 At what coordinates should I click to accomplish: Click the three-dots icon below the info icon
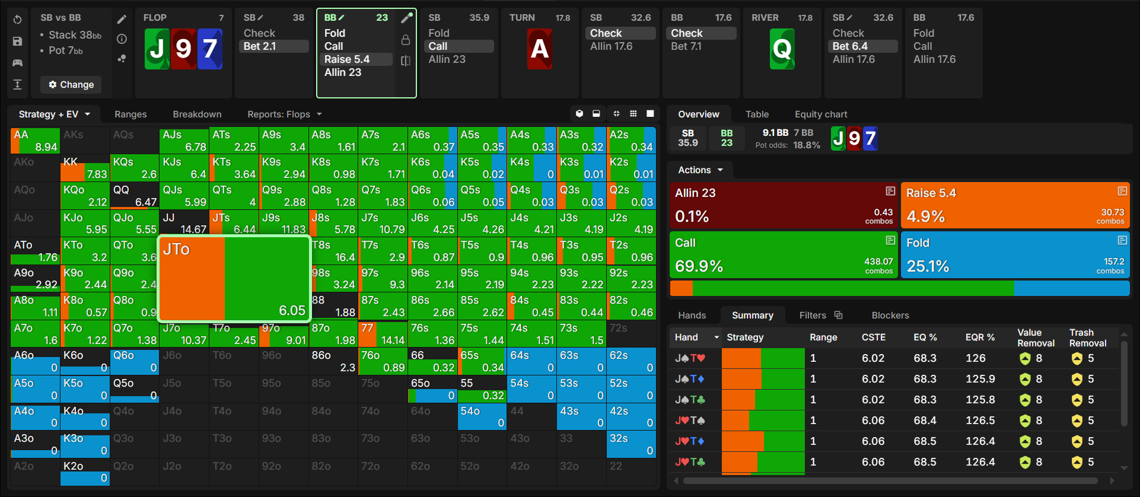(122, 58)
